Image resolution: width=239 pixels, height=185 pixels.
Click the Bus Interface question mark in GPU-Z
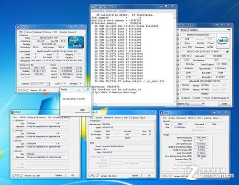229,60
